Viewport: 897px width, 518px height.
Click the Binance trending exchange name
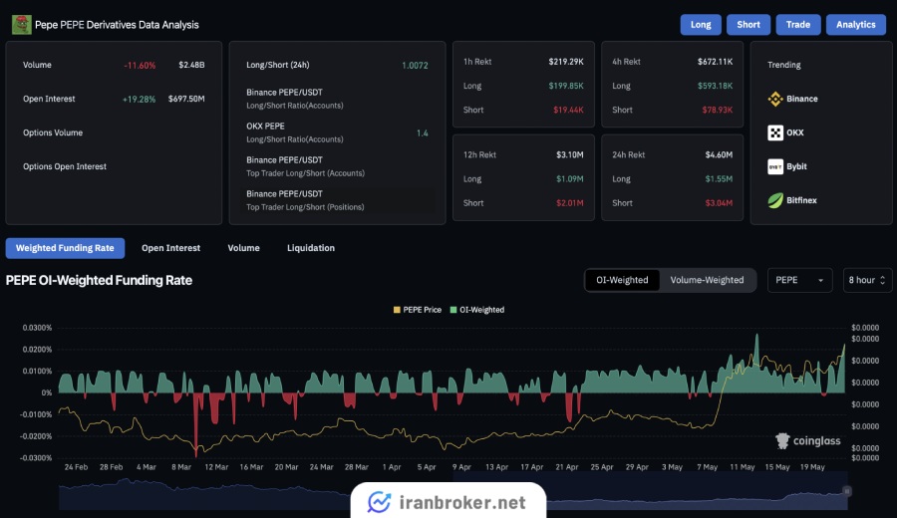(802, 99)
